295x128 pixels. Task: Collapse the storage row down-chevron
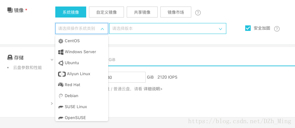click(52, 60)
